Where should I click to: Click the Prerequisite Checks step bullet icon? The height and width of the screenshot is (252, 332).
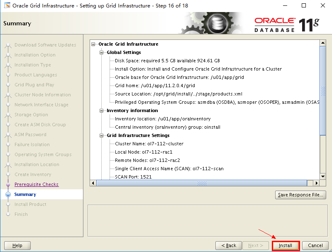tap(8, 184)
